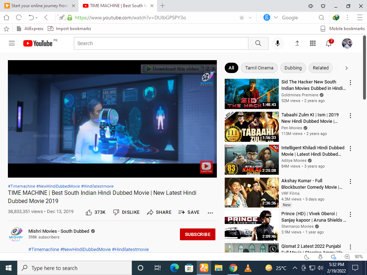The height and width of the screenshot is (275, 367).
Task: Open the undo dropdown arrow in toolbar
Action: (x=36, y=18)
